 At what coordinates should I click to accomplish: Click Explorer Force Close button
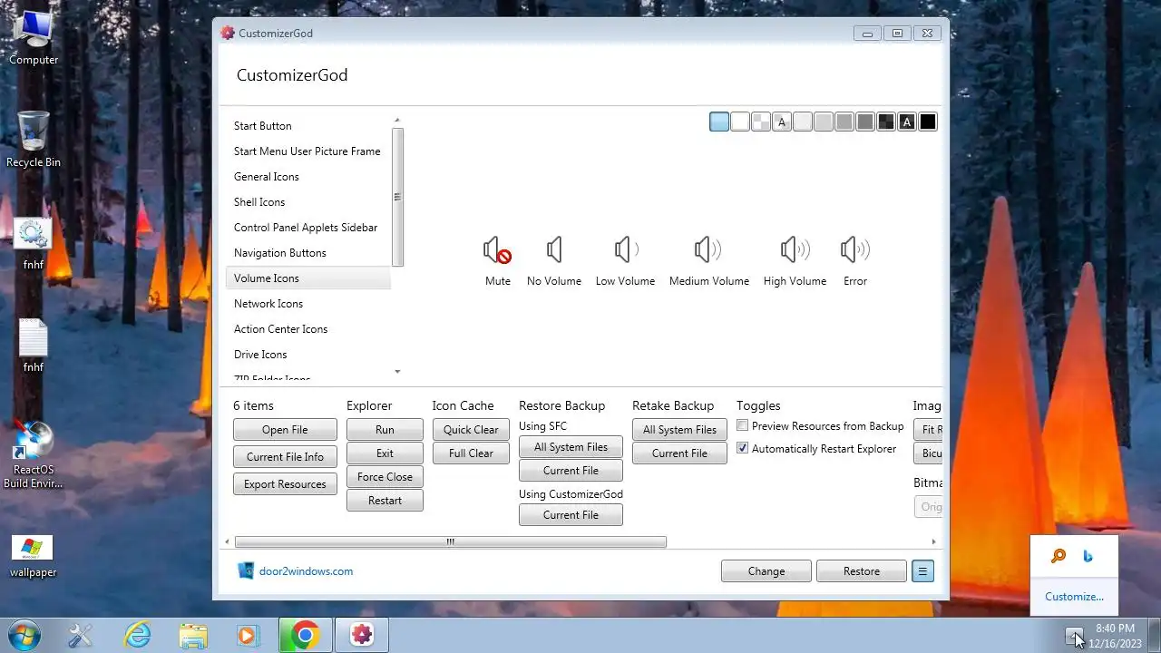click(x=385, y=477)
